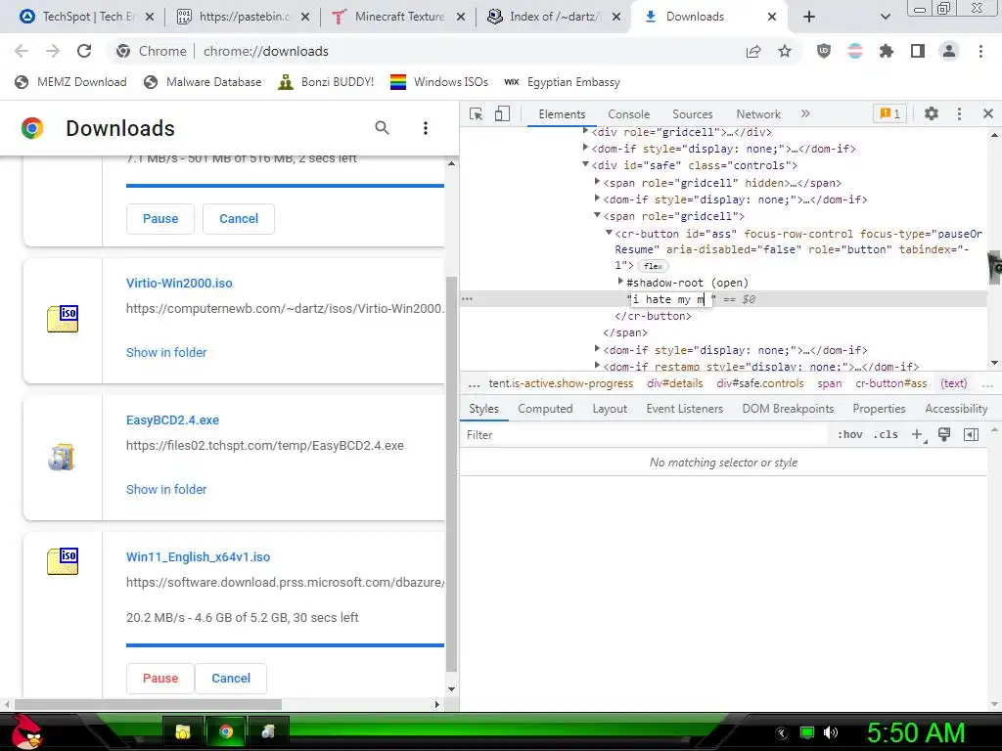Share this page icon in address bar
Viewport: 1002px width, 751px height.
753,51
